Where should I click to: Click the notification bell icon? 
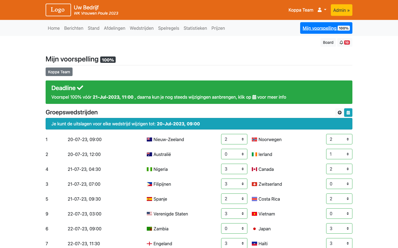click(341, 42)
